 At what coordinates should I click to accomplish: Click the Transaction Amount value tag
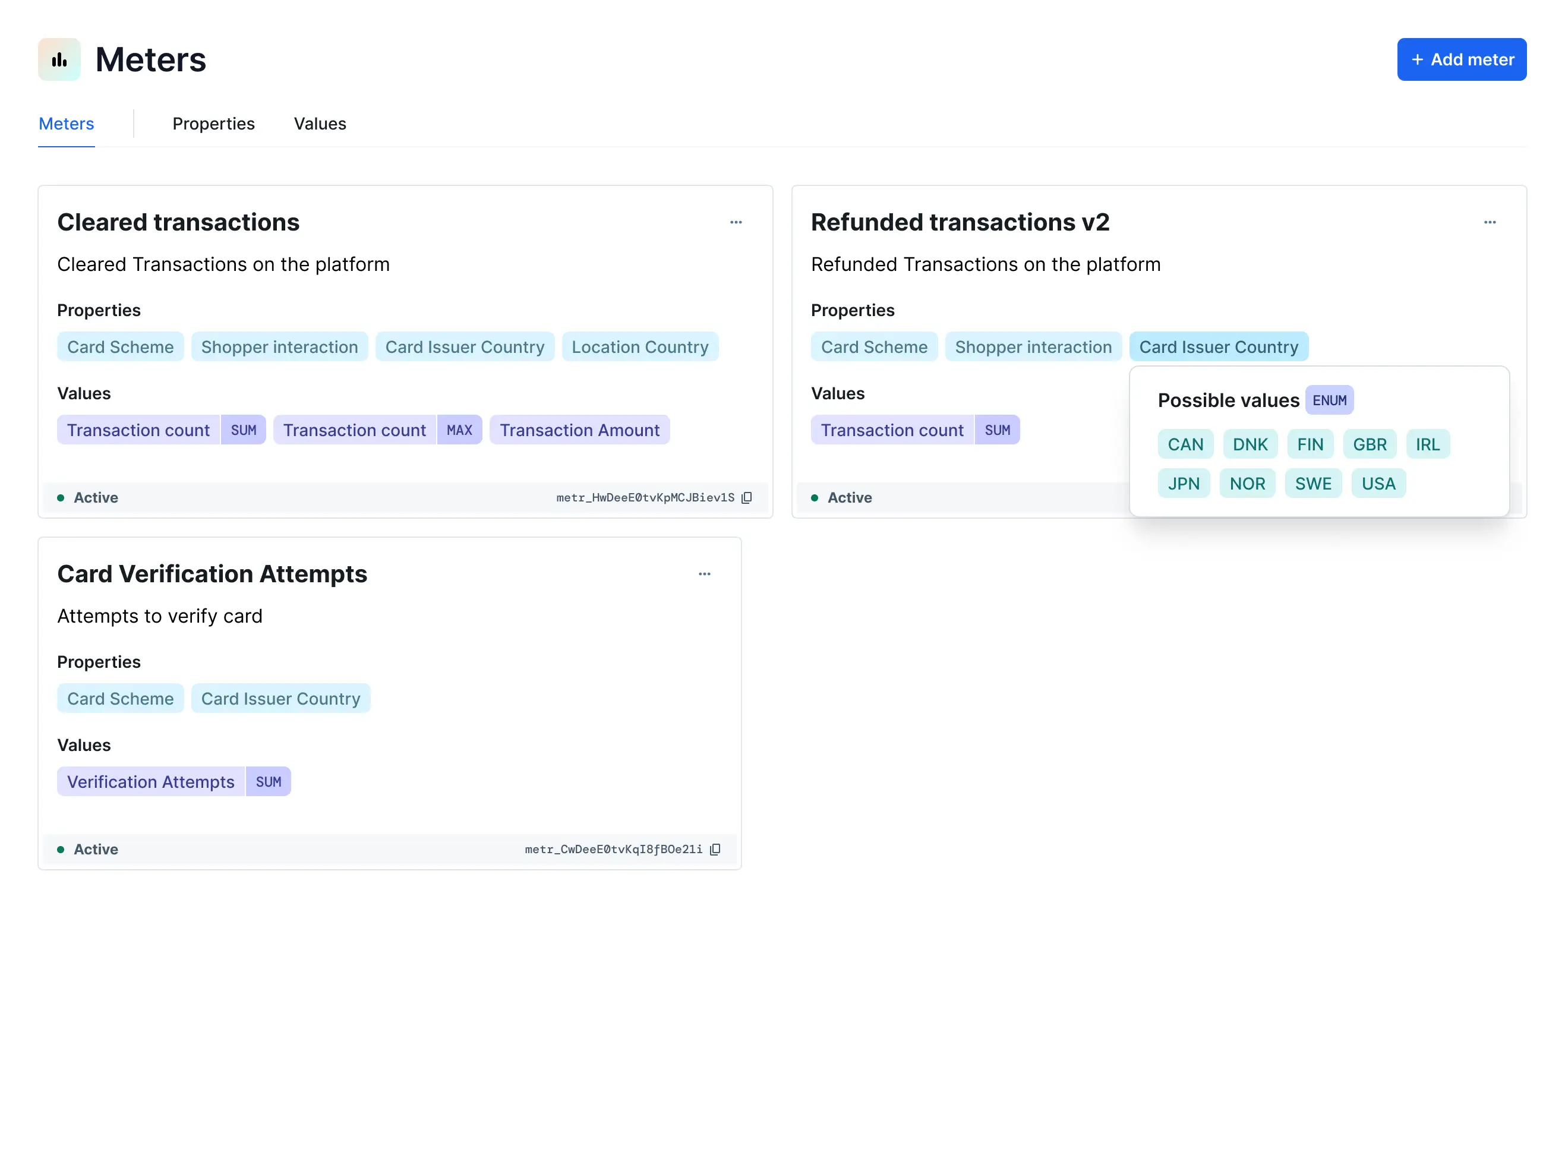pos(579,430)
